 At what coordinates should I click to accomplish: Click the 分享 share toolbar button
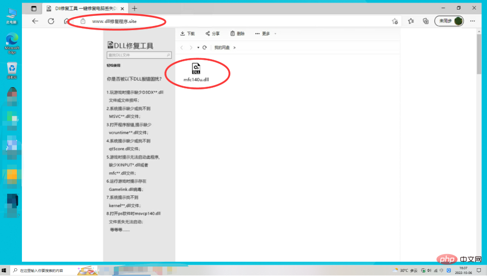(x=212, y=34)
